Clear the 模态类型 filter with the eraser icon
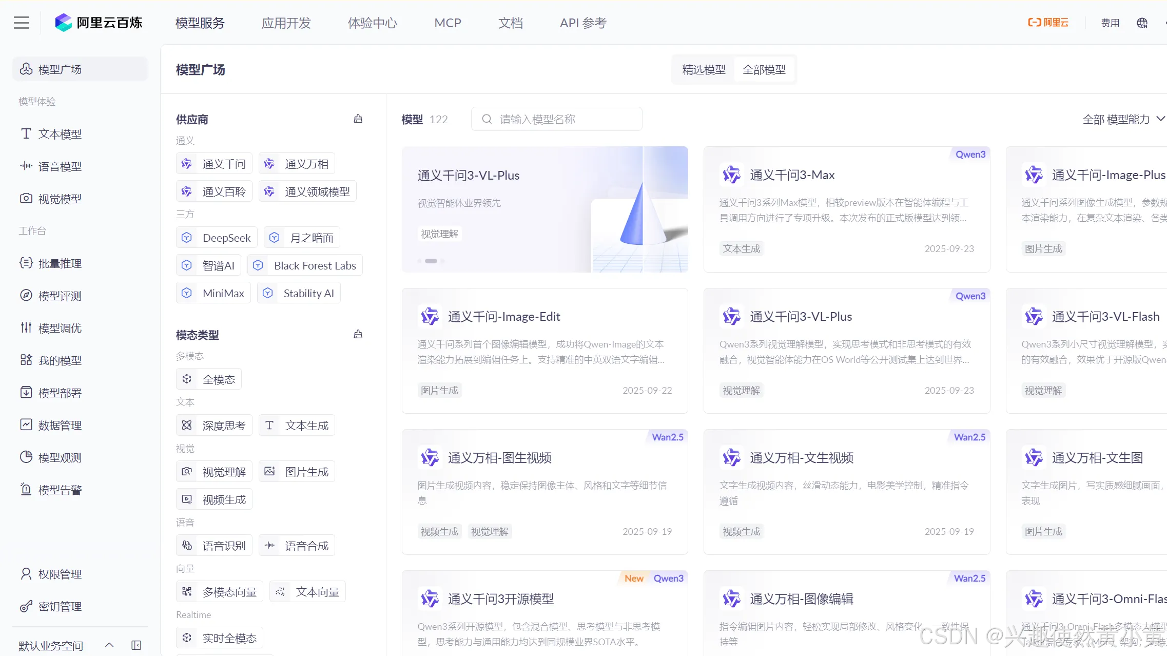Viewport: 1167px width, 656px height. point(358,335)
